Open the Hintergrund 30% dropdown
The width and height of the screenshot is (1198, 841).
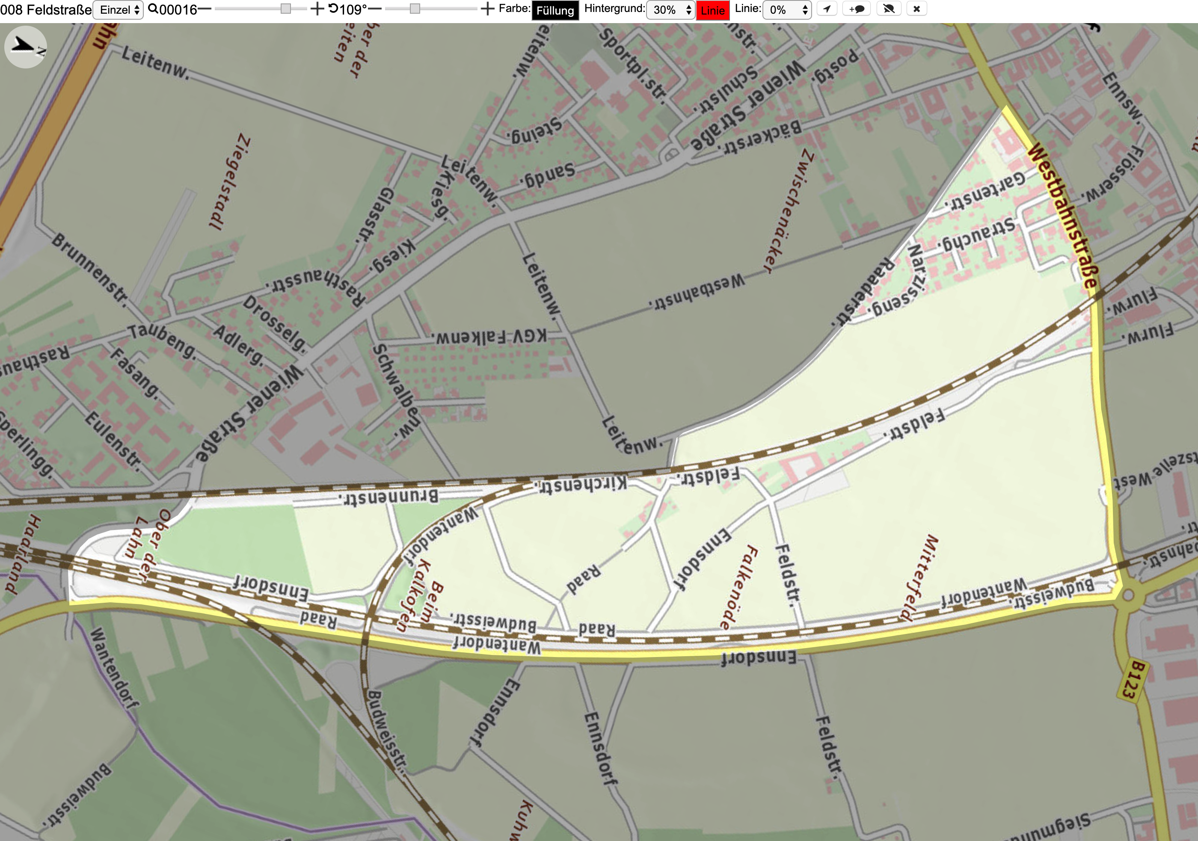click(x=670, y=10)
